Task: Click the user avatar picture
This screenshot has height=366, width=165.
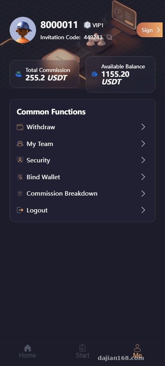Action: [x=23, y=30]
